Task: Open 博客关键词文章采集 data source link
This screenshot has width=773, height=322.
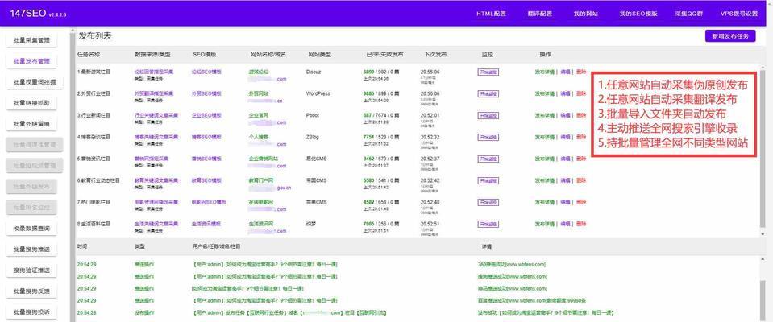Action: [156, 137]
